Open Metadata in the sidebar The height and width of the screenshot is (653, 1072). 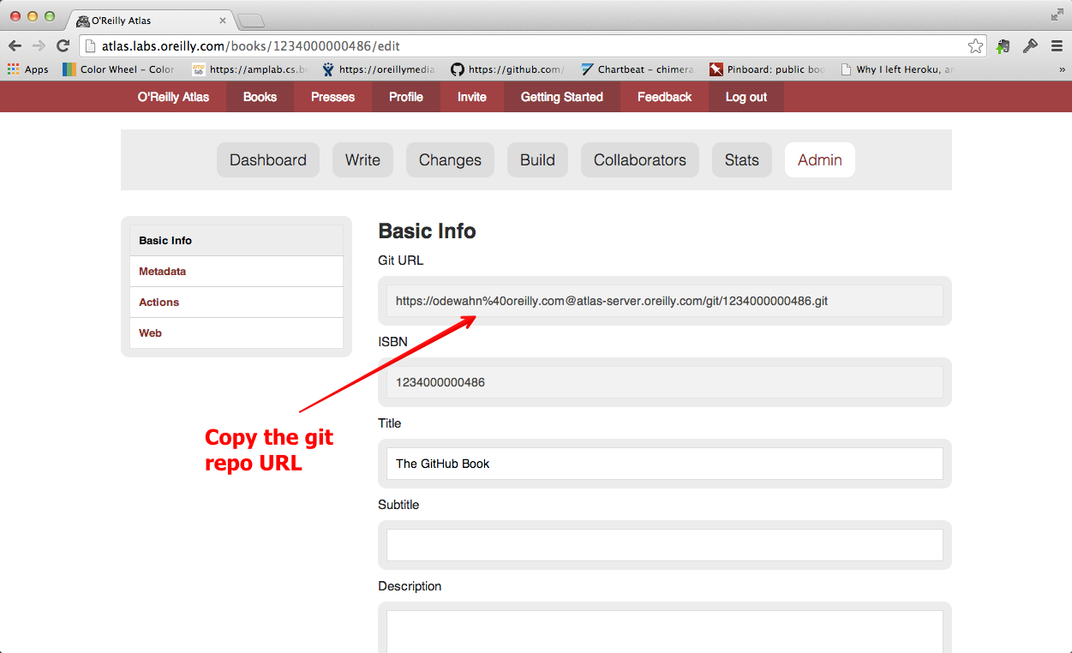pos(237,272)
